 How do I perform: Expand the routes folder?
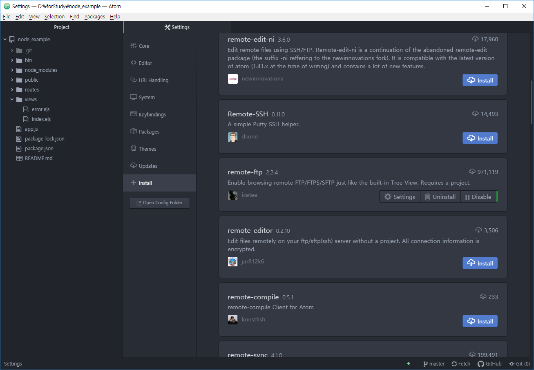click(12, 90)
